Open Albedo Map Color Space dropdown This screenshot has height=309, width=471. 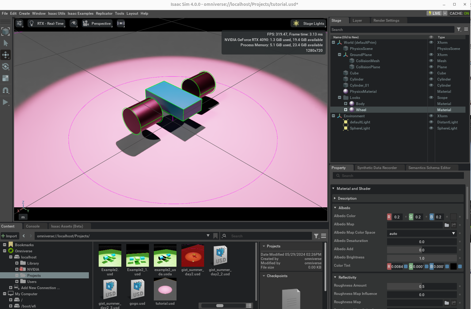click(422, 234)
